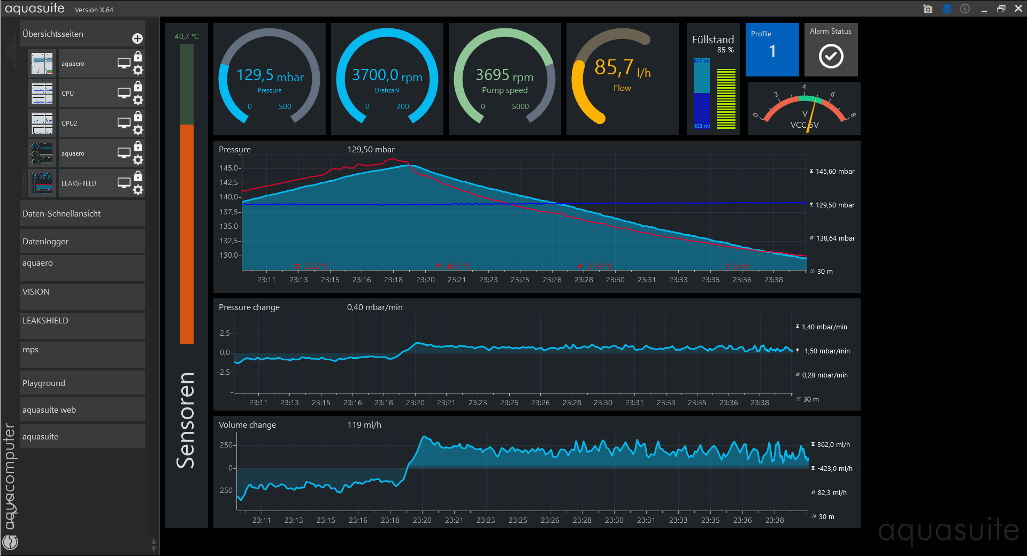Select the CPU overview page thumbnail
This screenshot has width=1027, height=556.
pyautogui.click(x=42, y=94)
